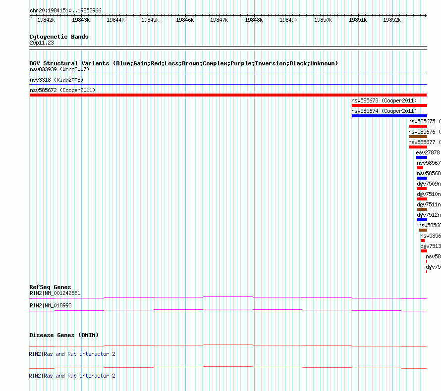Open the nsv585672 (Cooper2011) variant label
Viewport: 441px width, 391px height.
pyautogui.click(x=62, y=90)
